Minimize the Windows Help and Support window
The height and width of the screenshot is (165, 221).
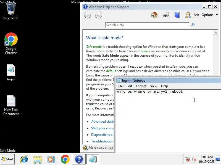click(x=204, y=7)
